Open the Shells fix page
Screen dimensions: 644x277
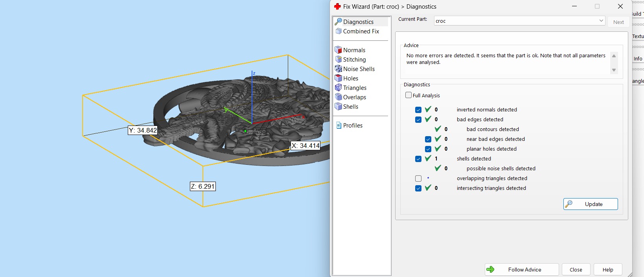[x=351, y=106]
